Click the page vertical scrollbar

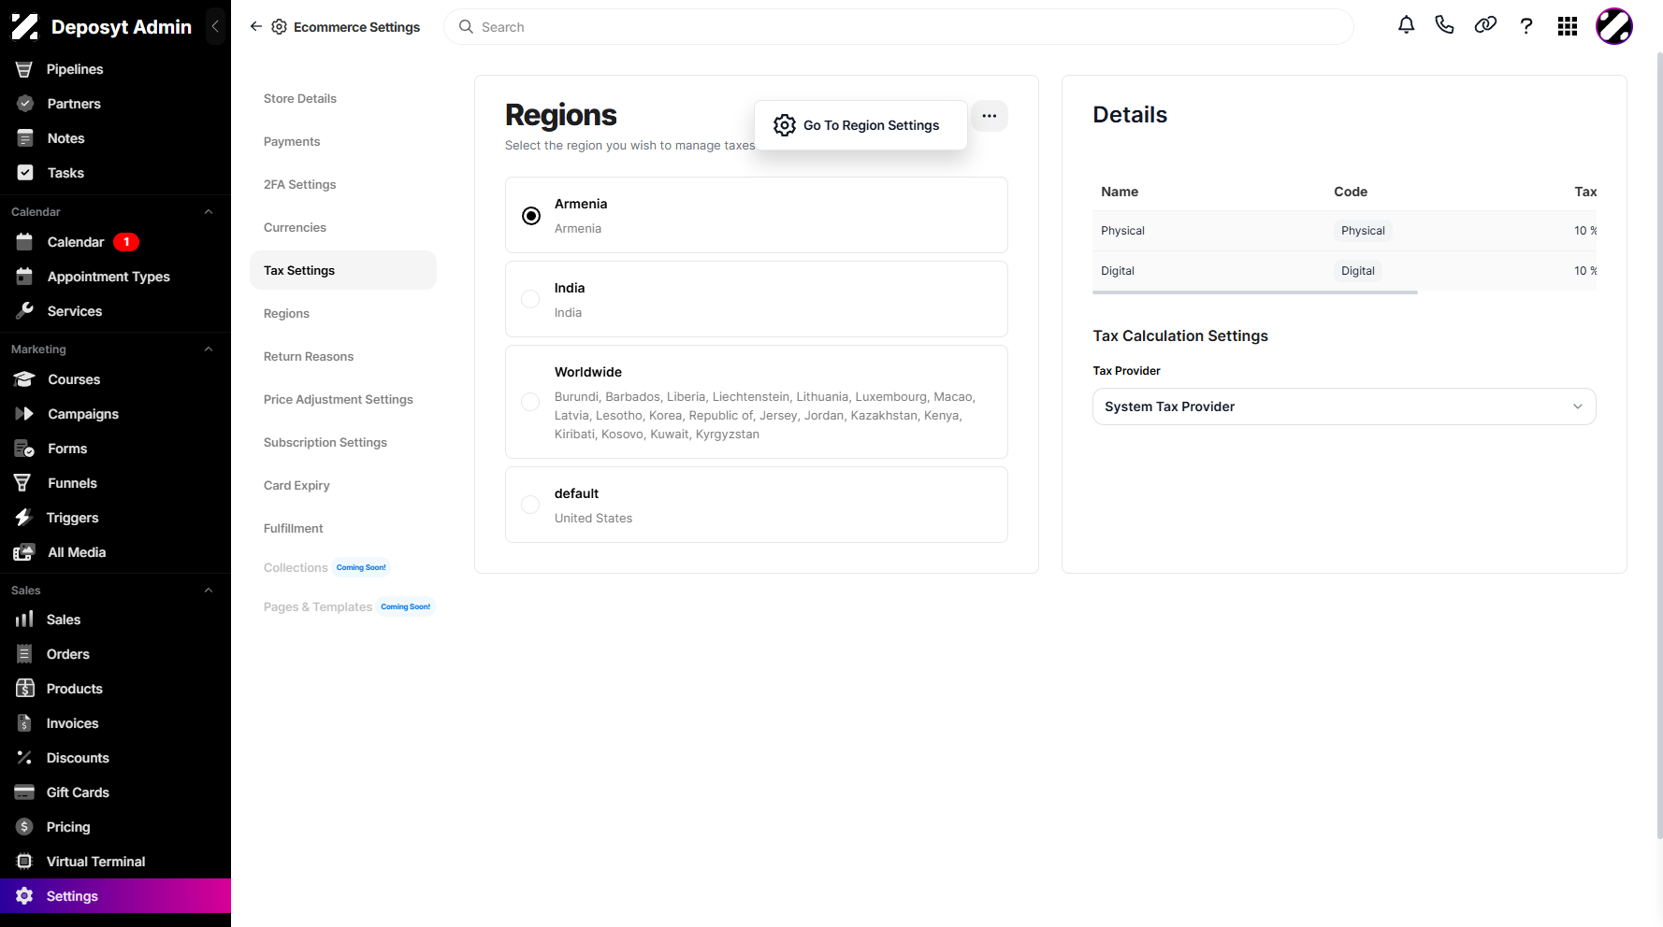(x=1659, y=446)
